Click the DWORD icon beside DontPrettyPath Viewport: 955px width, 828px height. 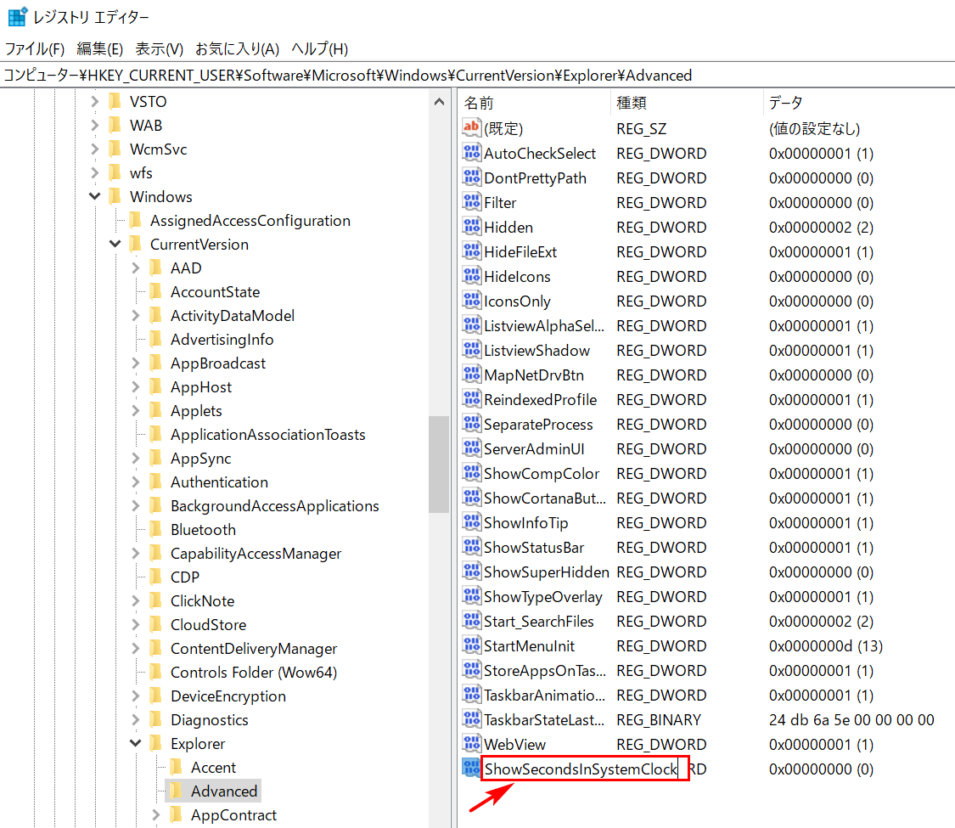(471, 177)
